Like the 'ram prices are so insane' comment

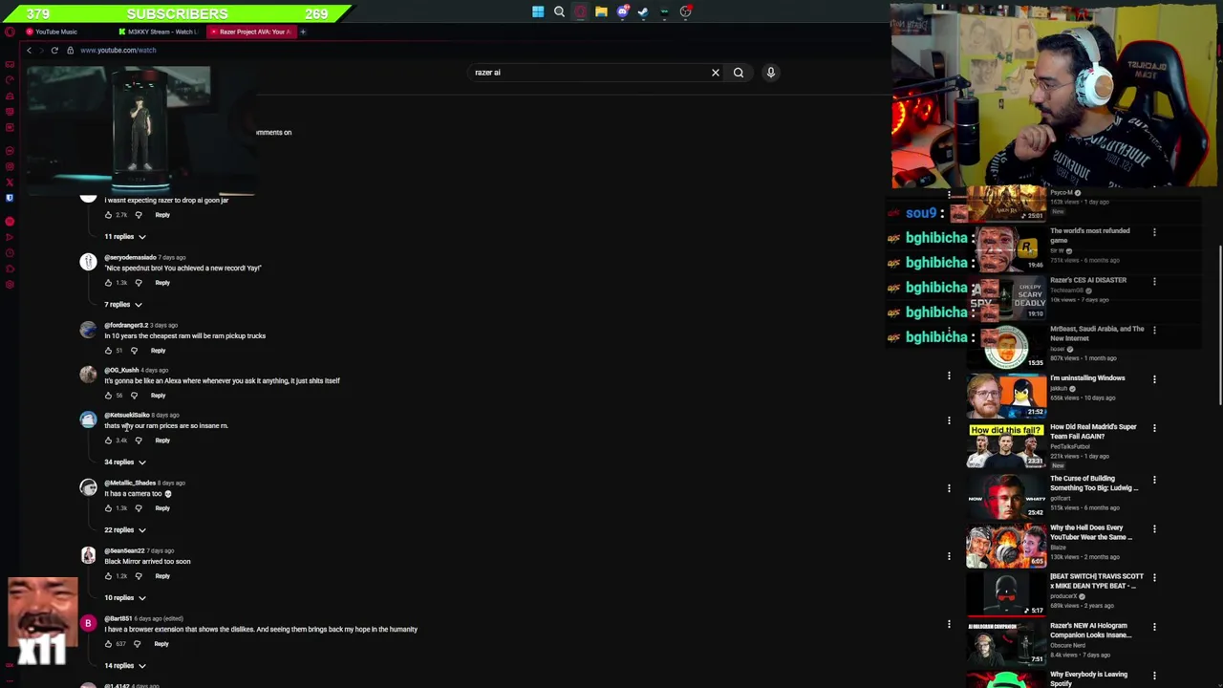pos(108,441)
